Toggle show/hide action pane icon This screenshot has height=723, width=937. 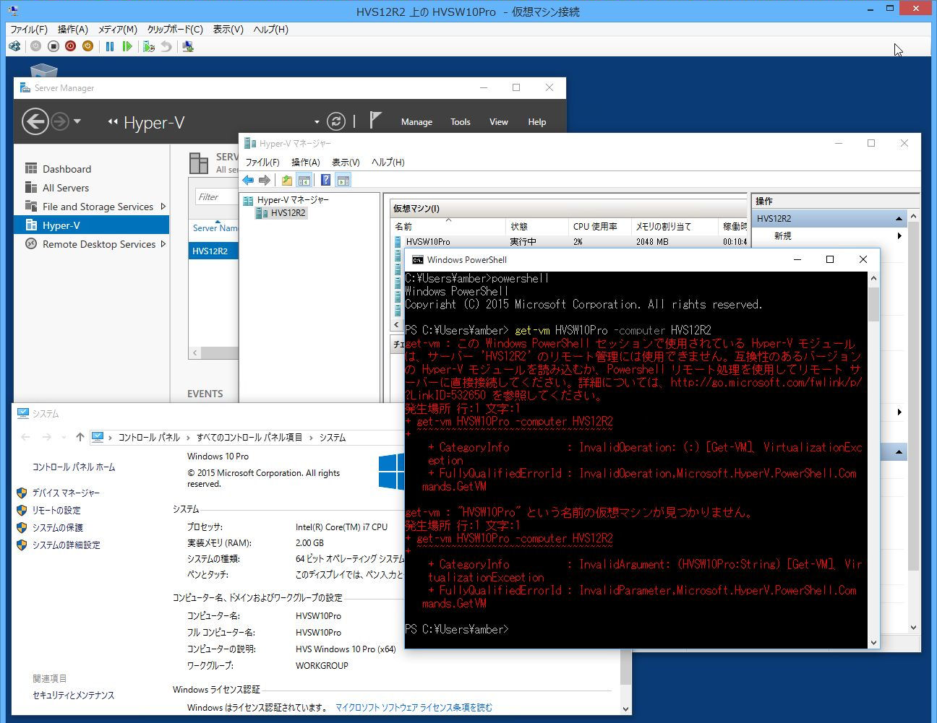[343, 180]
